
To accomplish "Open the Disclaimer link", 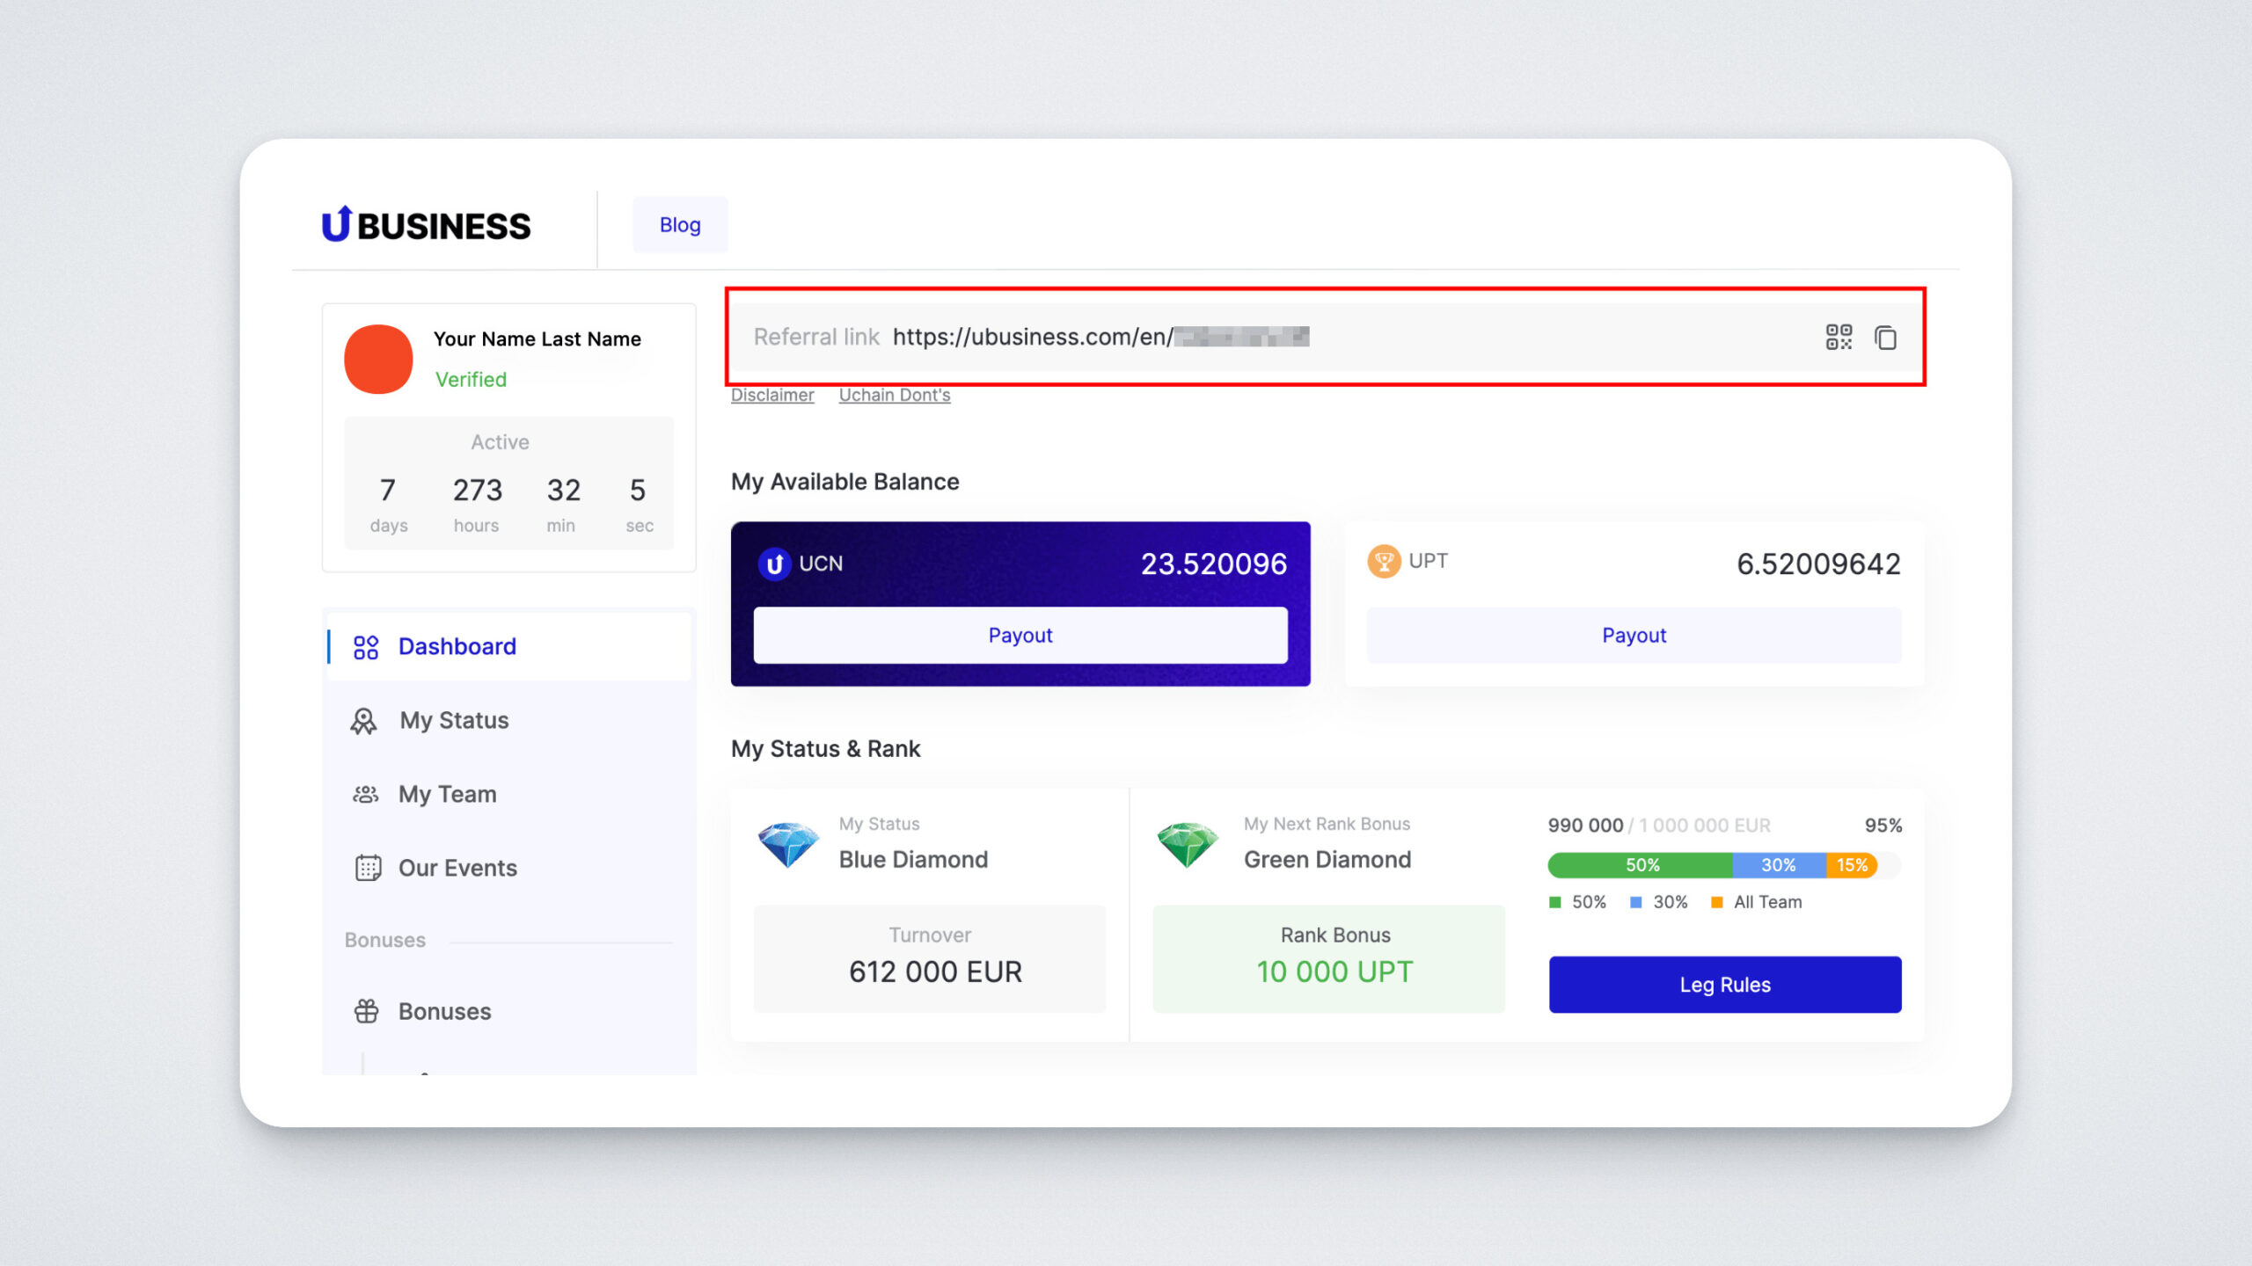I will point(772,396).
